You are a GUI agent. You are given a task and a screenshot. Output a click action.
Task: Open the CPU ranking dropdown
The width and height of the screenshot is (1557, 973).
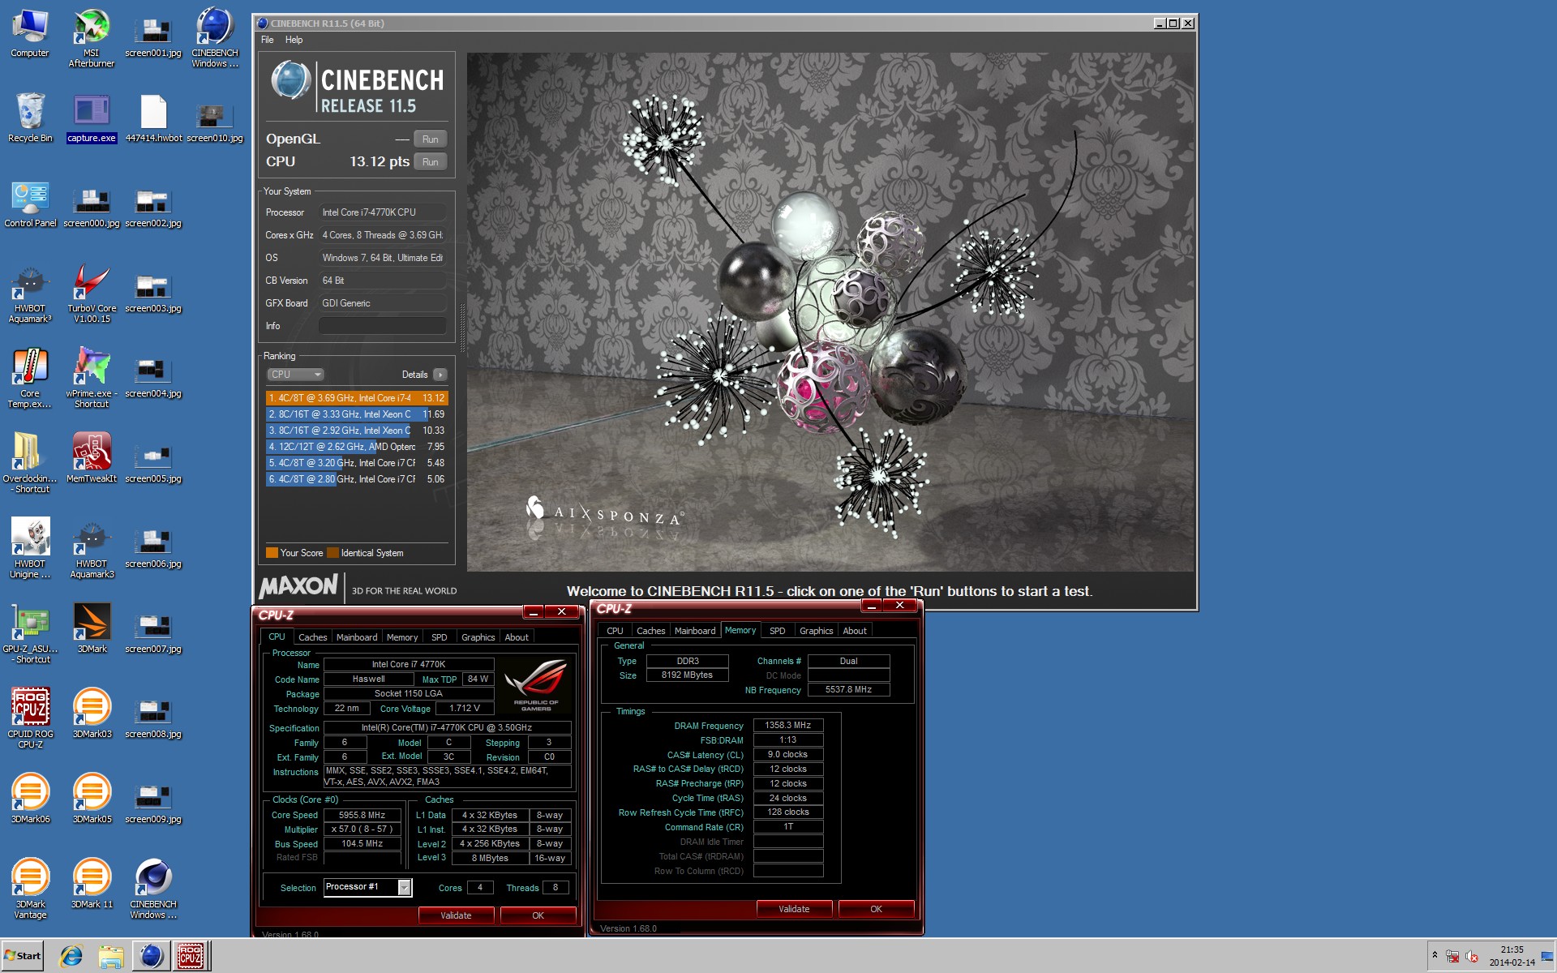point(295,375)
